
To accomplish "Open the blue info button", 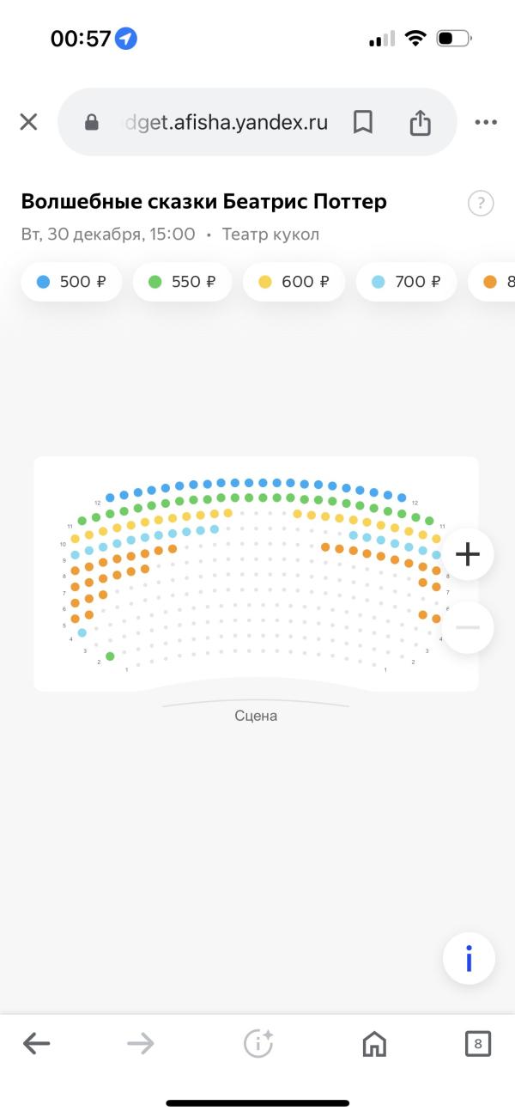I will pyautogui.click(x=469, y=958).
